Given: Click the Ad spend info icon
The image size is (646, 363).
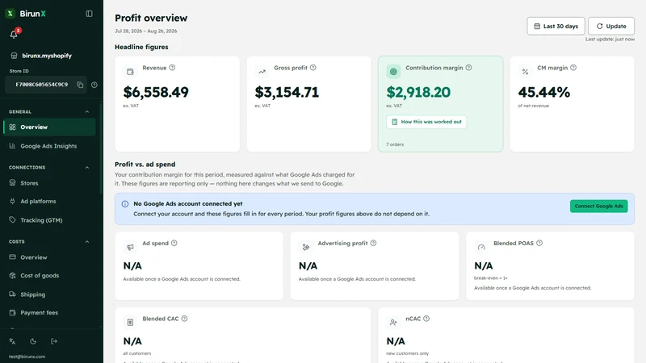Looking at the screenshot, I should tap(174, 243).
